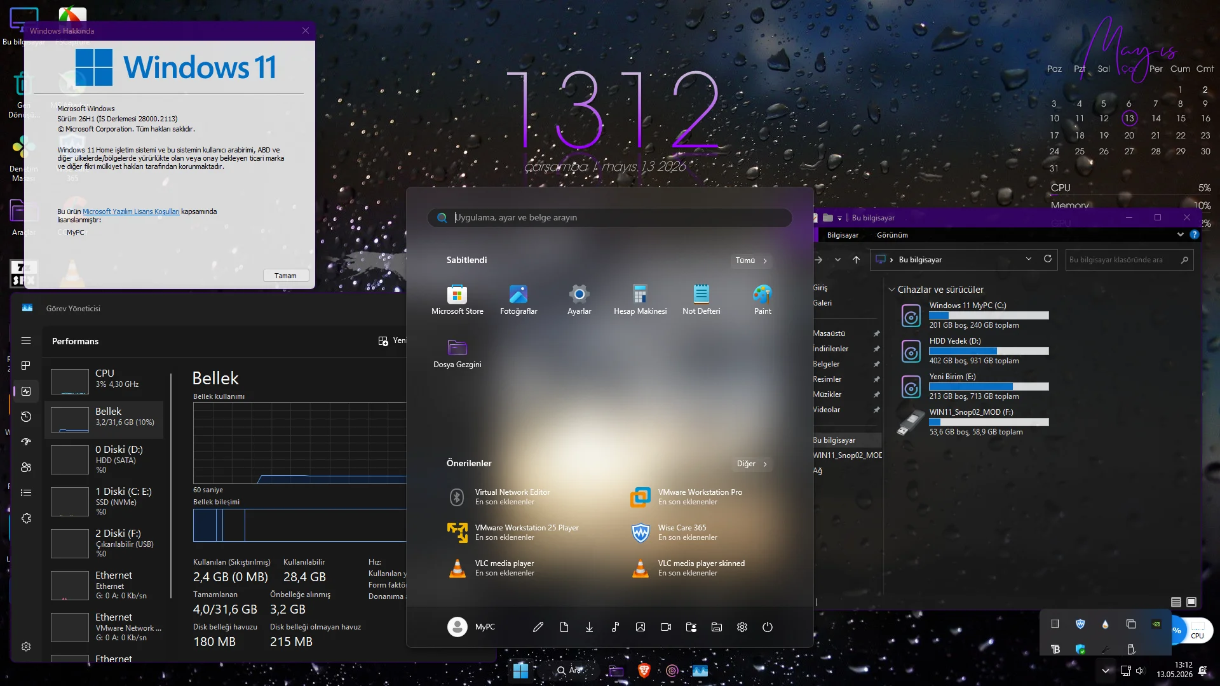Show all pinned apps with Tümü

click(x=752, y=260)
